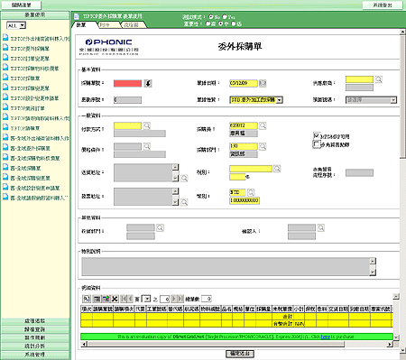The height and width of the screenshot is (360, 406).
Task: Open the 歸檔查詢 sidebar section
Action: [x=35, y=329]
